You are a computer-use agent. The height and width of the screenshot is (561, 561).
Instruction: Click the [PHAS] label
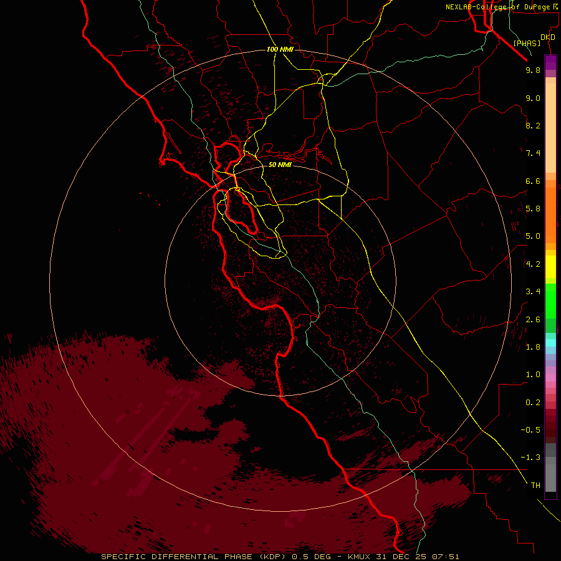[x=527, y=43]
